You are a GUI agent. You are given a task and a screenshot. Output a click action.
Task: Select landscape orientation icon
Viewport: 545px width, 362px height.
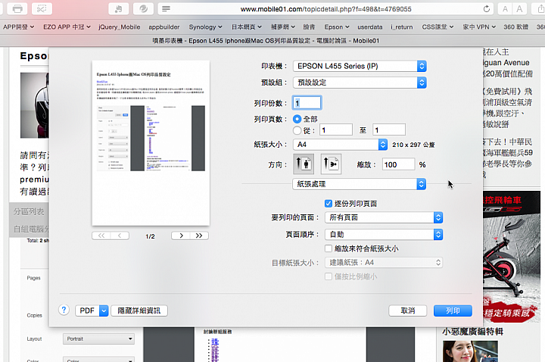(x=331, y=164)
